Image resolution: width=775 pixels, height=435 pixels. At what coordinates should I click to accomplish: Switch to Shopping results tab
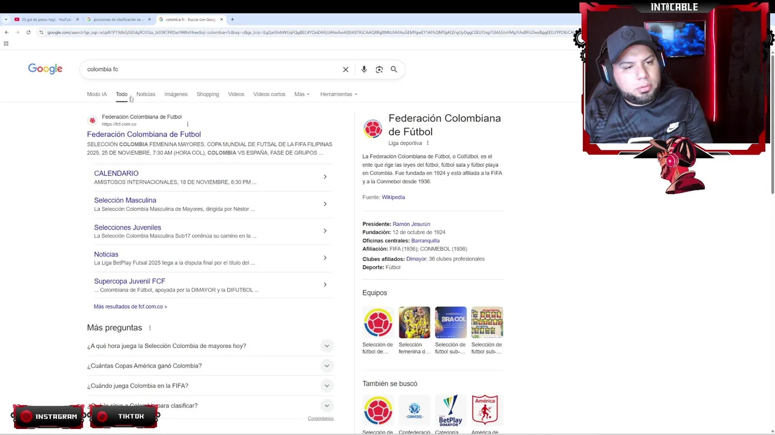[x=208, y=94]
